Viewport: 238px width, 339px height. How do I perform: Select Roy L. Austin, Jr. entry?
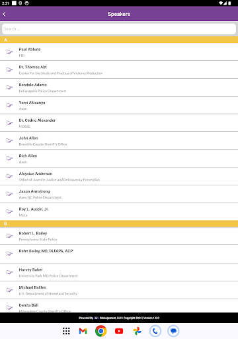[x=119, y=212]
